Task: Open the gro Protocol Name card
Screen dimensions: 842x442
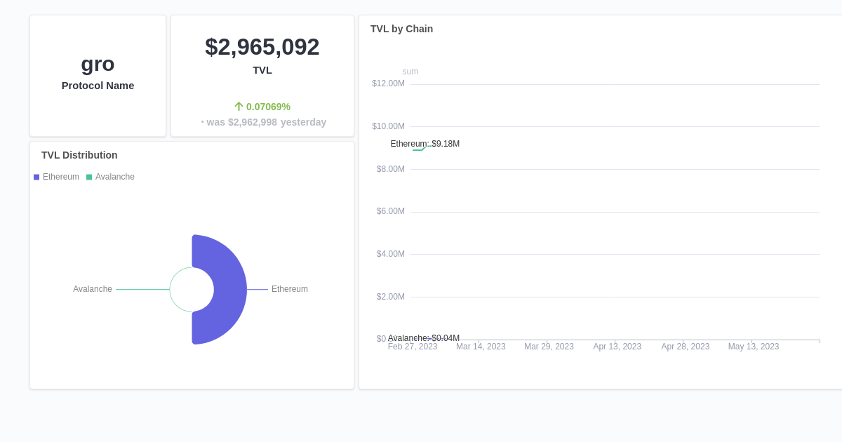Action: (x=98, y=74)
